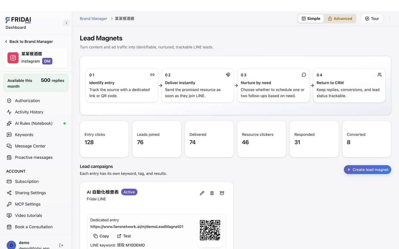Click the campaign QR code
Screen dimensions: 399x249
coord(210,230)
